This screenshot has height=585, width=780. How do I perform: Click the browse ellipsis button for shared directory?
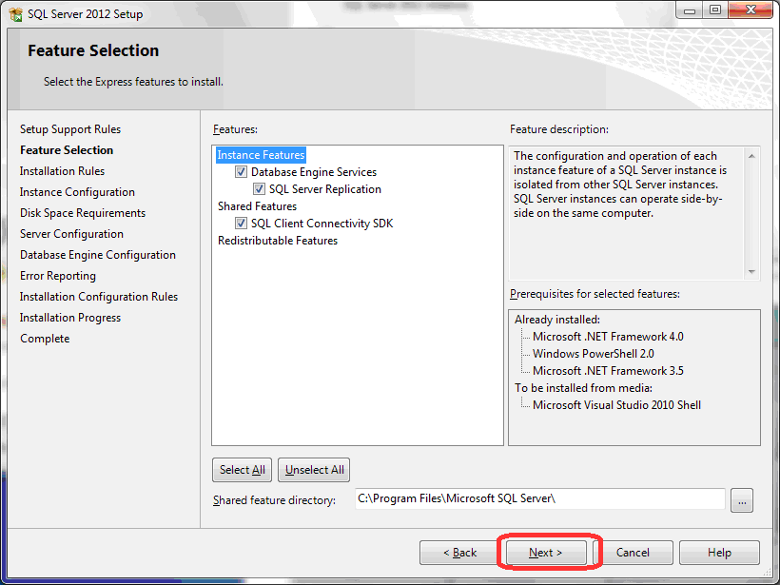coord(743,499)
